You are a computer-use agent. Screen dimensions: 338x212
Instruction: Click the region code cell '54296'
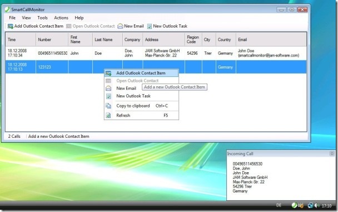(x=192, y=53)
